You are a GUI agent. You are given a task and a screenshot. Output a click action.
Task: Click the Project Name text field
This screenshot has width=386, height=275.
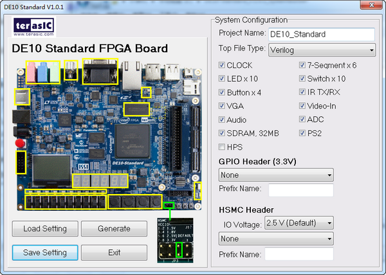[x=321, y=34]
